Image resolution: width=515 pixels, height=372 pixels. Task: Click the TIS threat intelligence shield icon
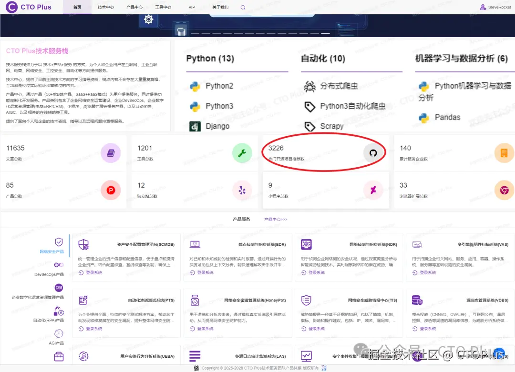(x=306, y=300)
